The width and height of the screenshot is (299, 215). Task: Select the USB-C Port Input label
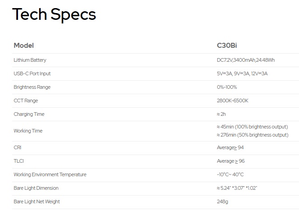[x=32, y=73]
